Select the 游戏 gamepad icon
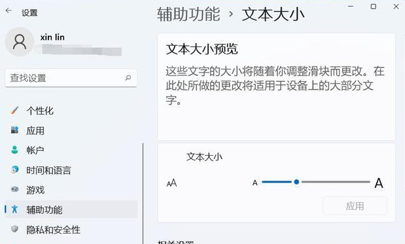 [x=15, y=189]
